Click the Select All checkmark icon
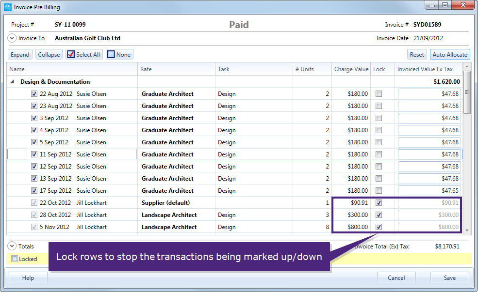 point(71,55)
